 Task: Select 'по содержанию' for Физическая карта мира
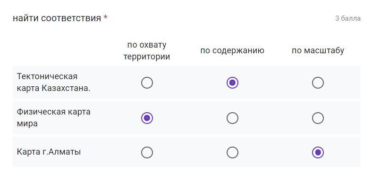[x=232, y=118]
